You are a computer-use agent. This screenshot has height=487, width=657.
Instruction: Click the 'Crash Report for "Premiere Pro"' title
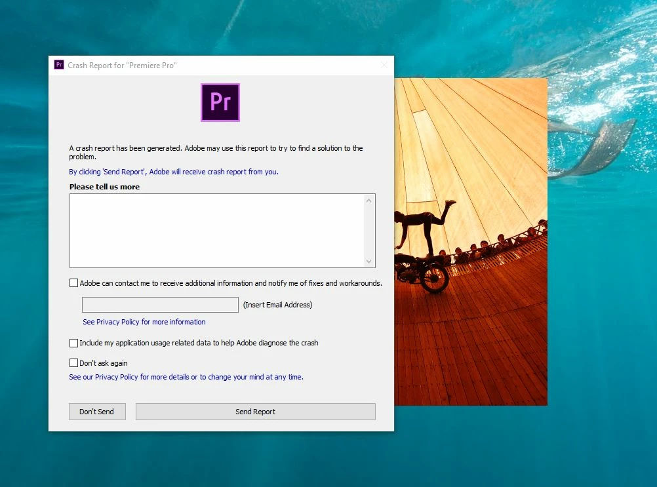123,66
